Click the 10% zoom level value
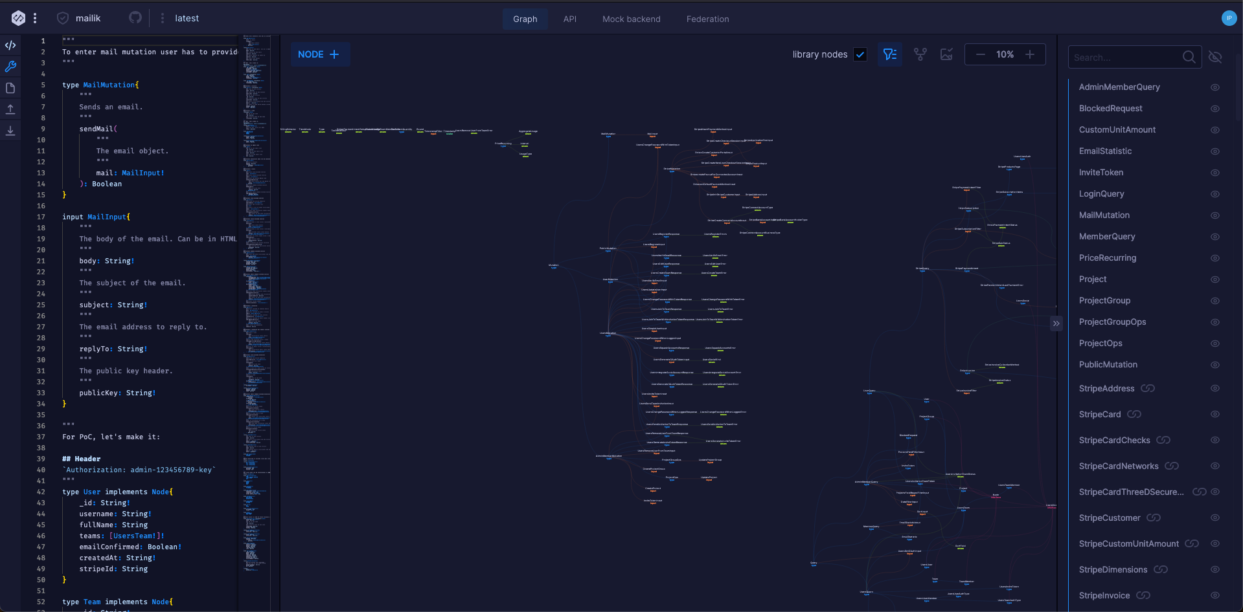Image resolution: width=1243 pixels, height=612 pixels. pos(1005,54)
